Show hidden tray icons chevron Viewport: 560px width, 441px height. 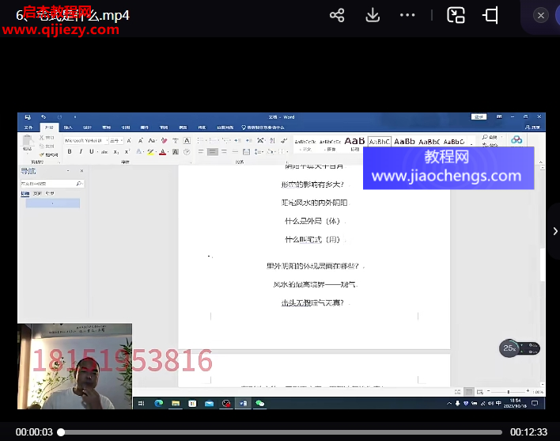tap(449, 404)
